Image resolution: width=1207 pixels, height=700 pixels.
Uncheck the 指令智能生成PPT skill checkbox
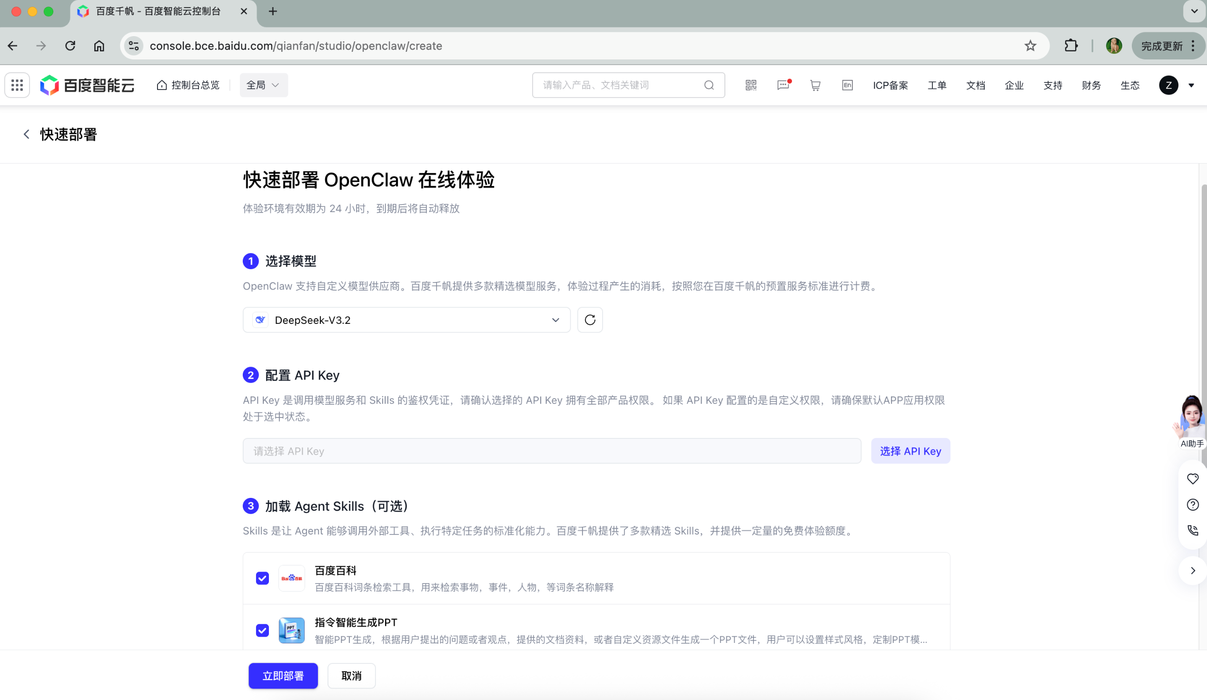coord(262,630)
